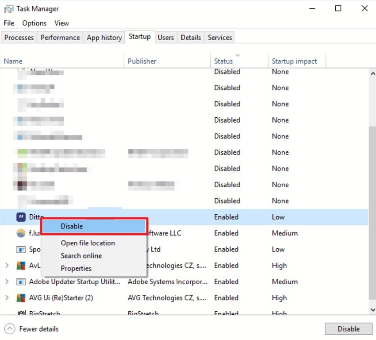This screenshot has width=376, height=340.
Task: Open the View menu
Action: point(61,23)
